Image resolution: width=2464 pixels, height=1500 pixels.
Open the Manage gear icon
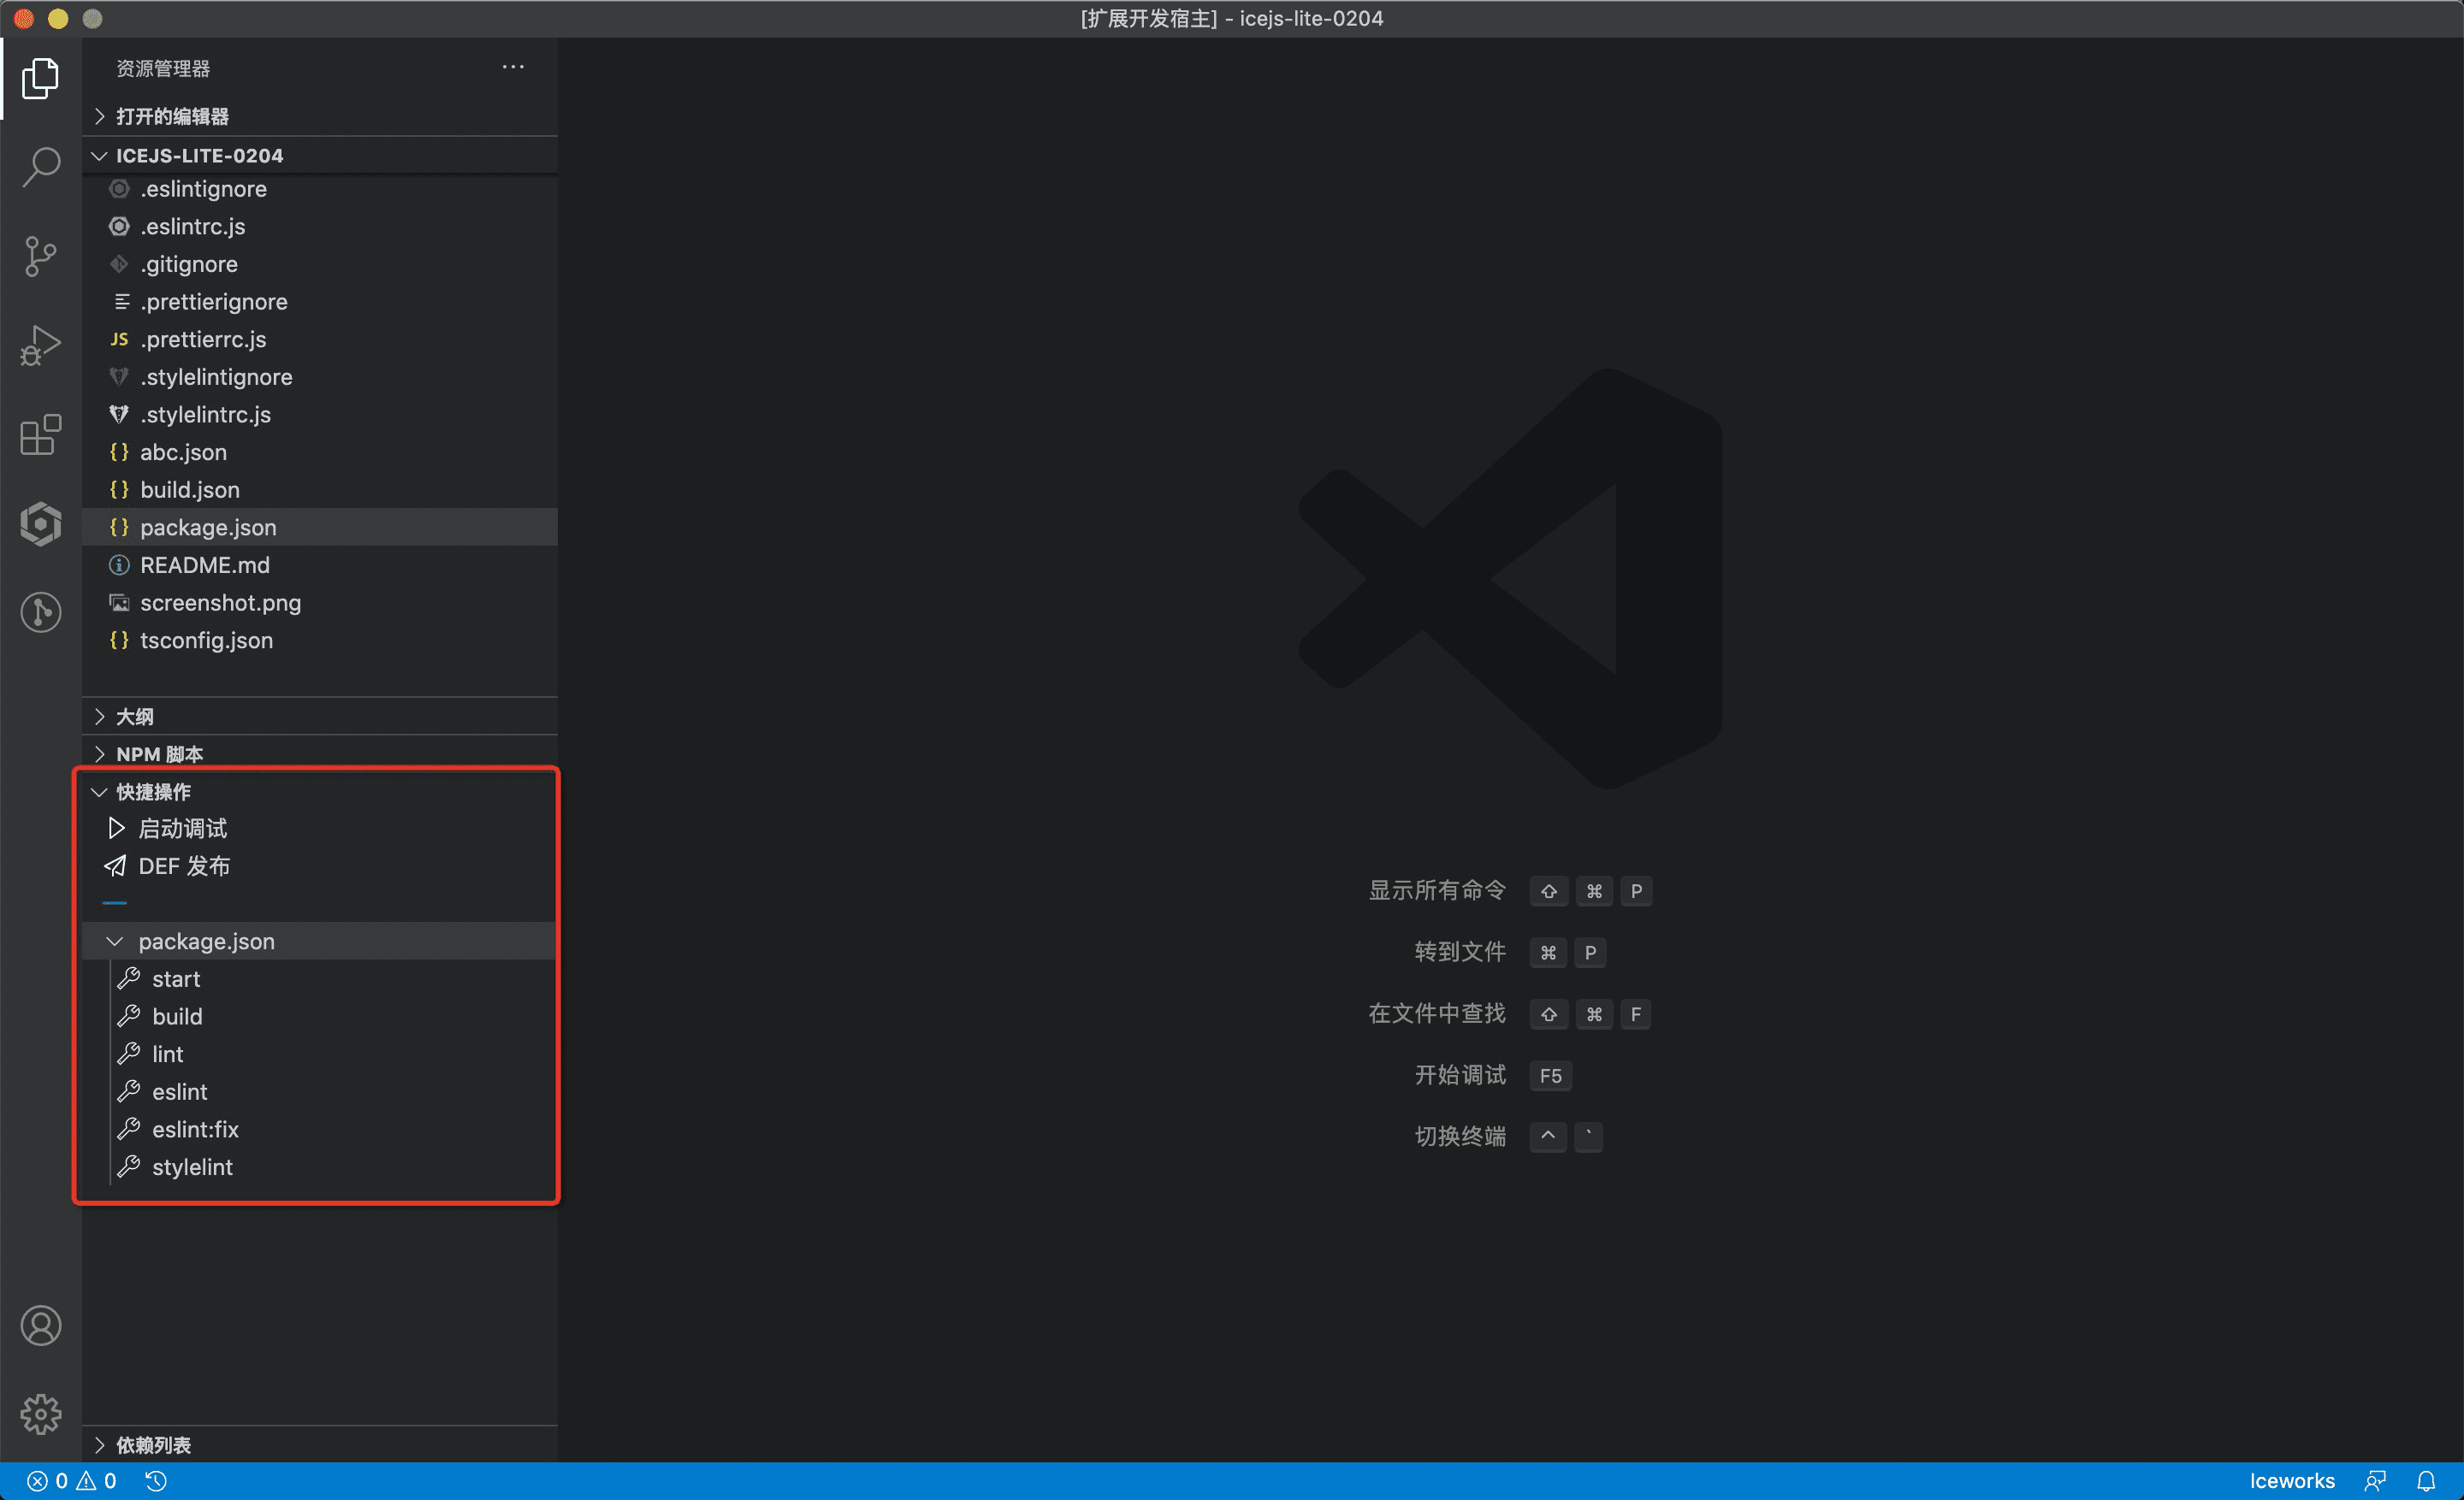pyautogui.click(x=41, y=1413)
